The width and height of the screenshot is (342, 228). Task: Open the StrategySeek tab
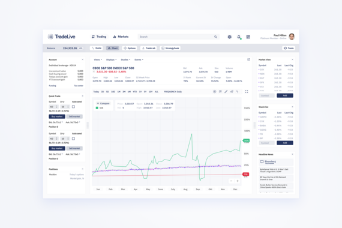[x=170, y=48]
